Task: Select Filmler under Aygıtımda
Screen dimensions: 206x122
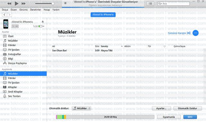Action: tap(12, 78)
